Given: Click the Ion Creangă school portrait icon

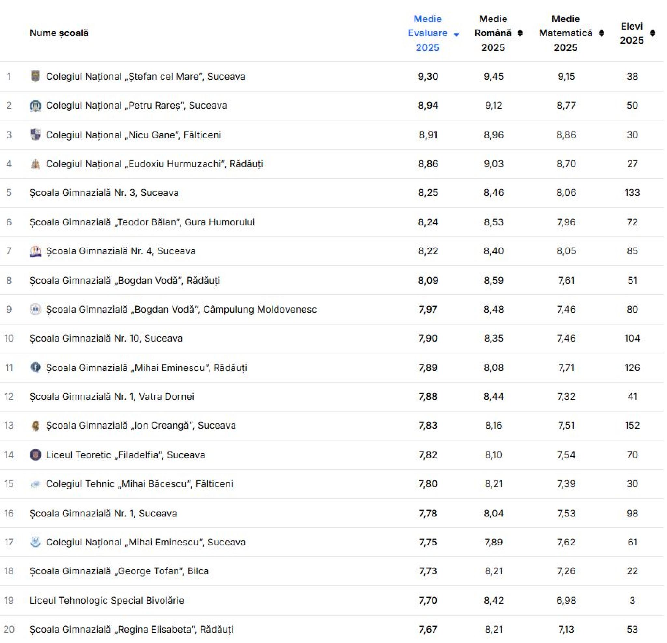Looking at the screenshot, I should [35, 426].
